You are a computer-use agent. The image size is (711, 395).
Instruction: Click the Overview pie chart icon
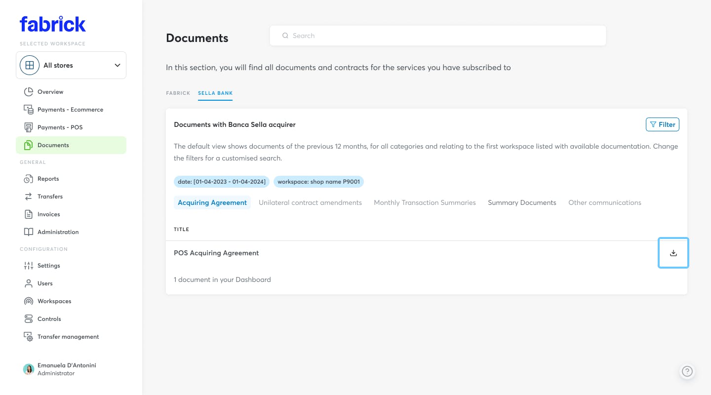point(29,92)
